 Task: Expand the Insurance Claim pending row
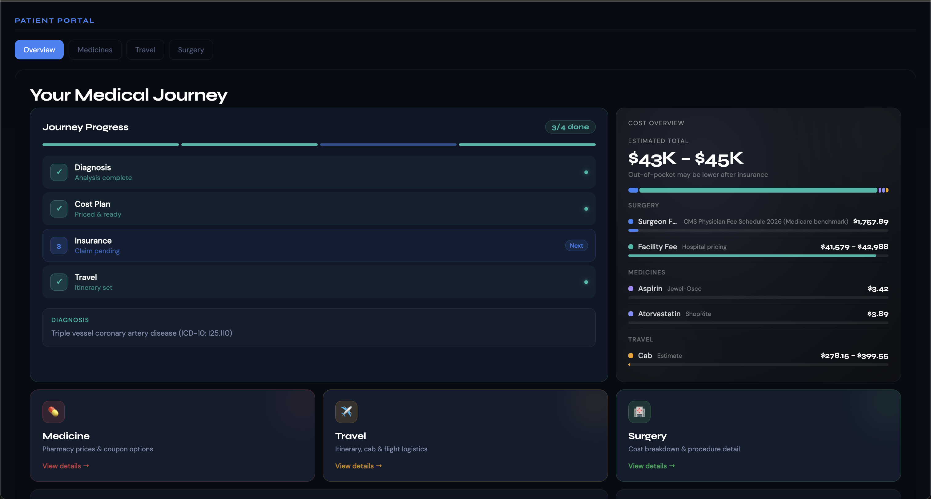(318, 246)
